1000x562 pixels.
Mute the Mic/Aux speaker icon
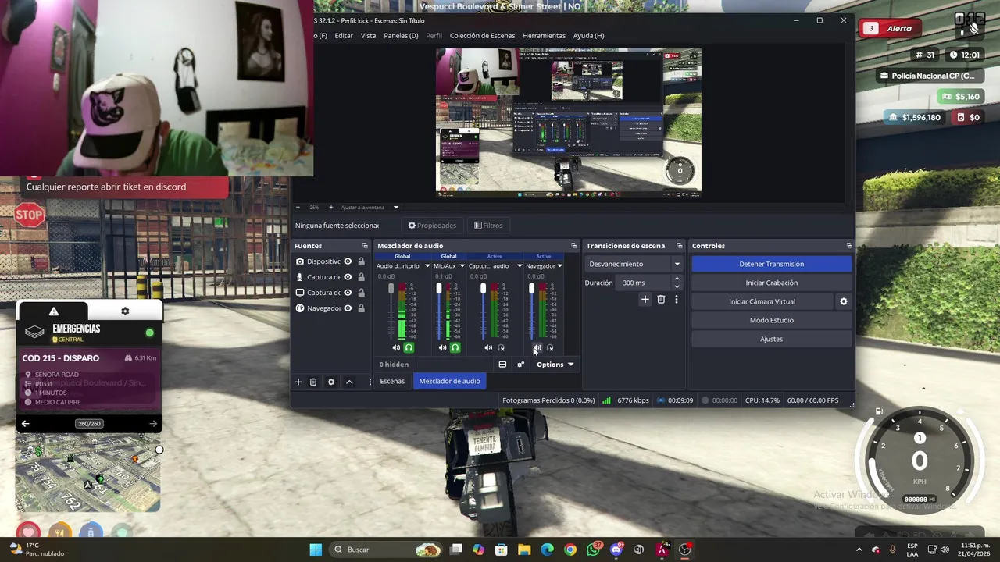point(442,348)
